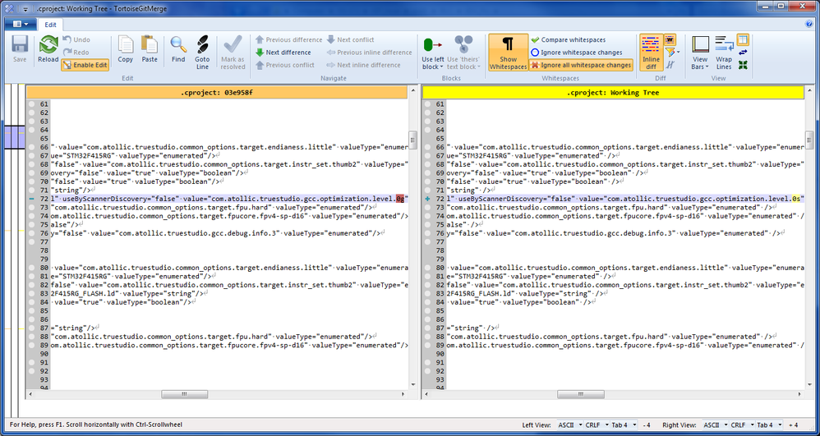
Task: Click the right pane vertical scrollbar thumb
Action: coord(809,139)
